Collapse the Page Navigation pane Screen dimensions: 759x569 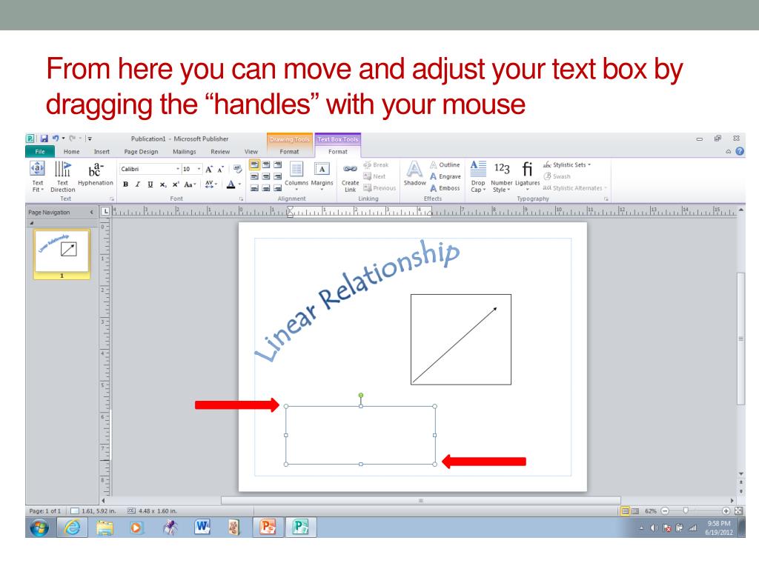click(x=91, y=213)
